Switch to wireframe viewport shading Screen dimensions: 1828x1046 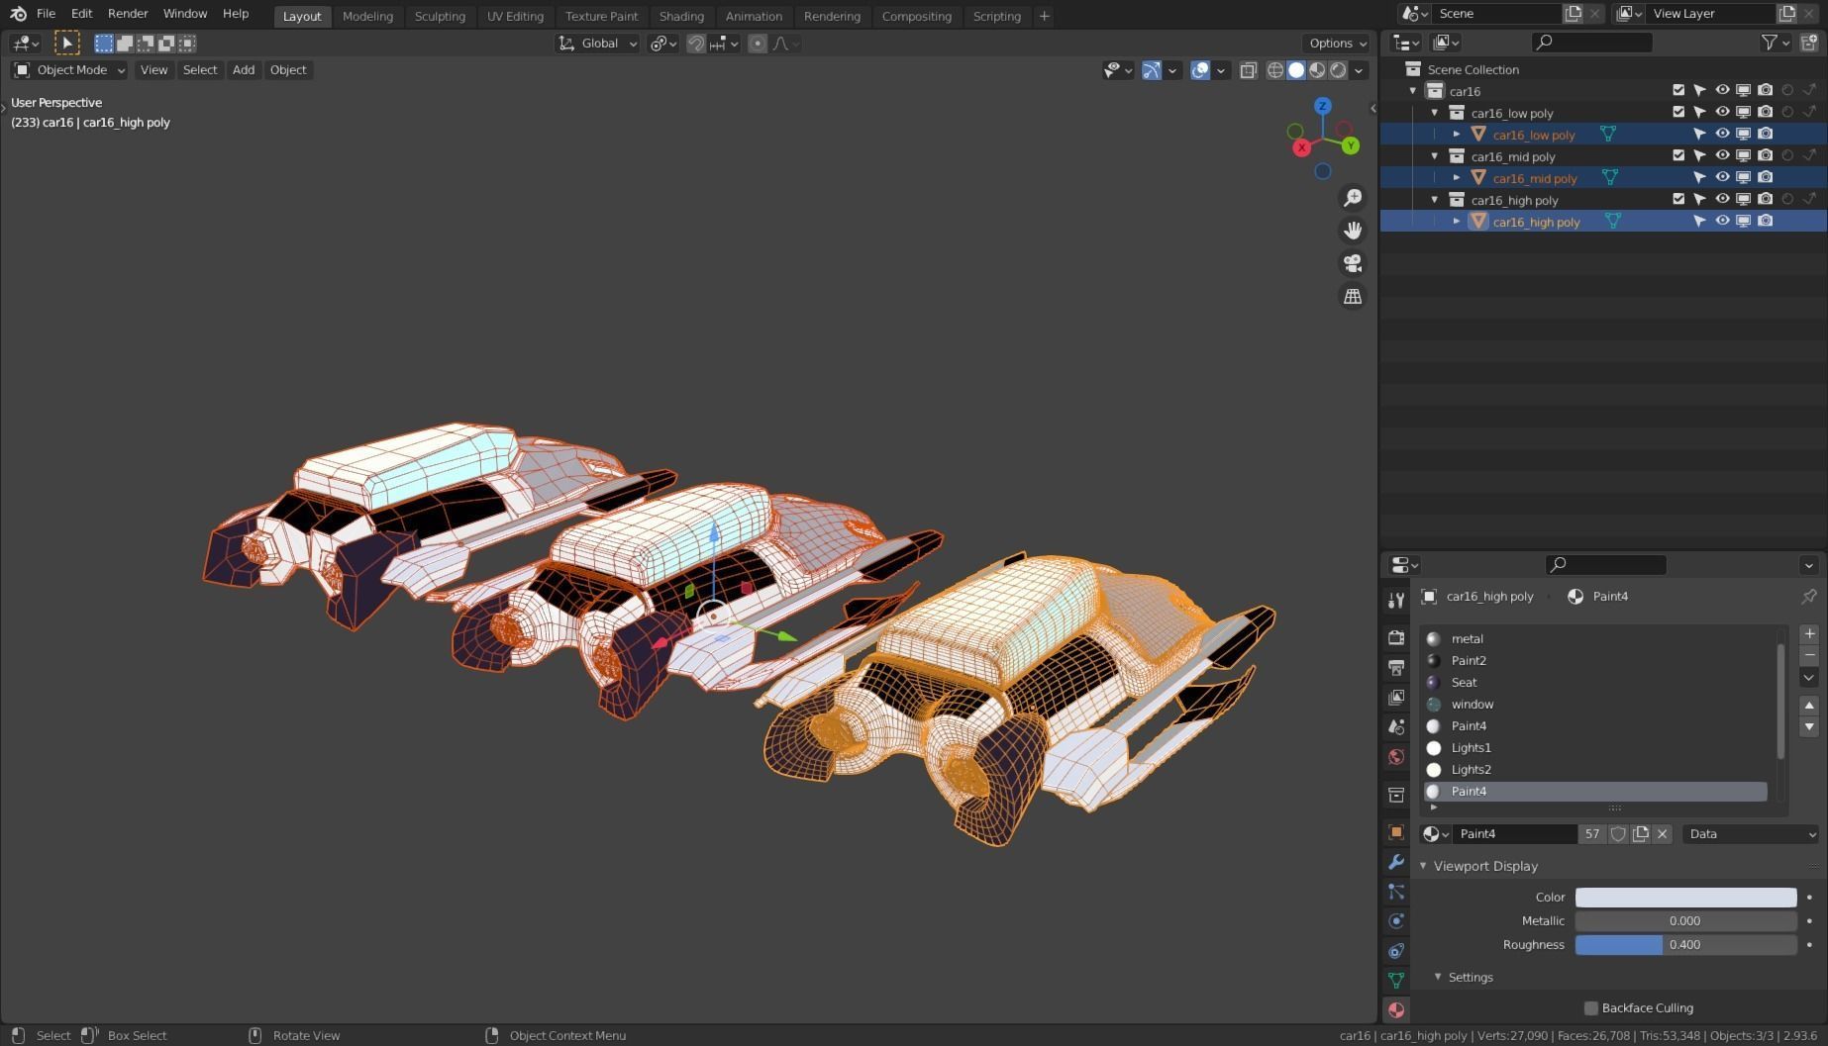tap(1275, 70)
